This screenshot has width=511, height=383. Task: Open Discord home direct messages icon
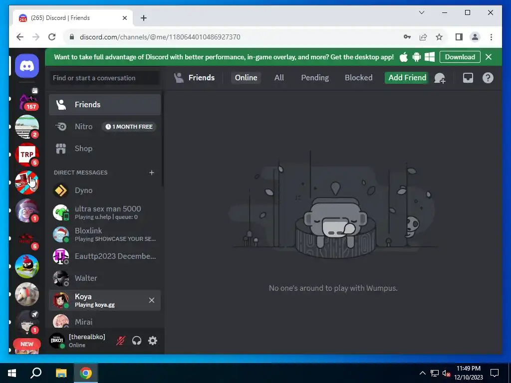point(27,66)
